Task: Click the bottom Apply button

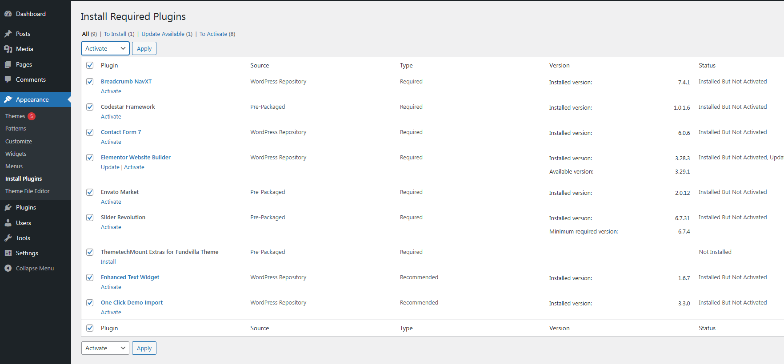Action: [144, 348]
